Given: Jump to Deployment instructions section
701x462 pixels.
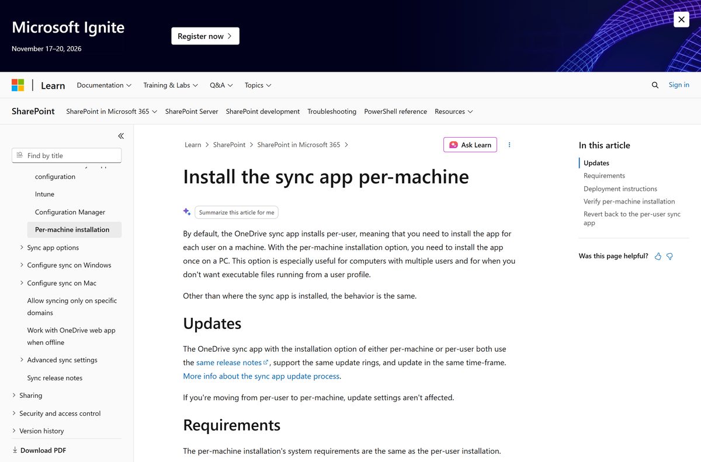Looking at the screenshot, I should click(x=620, y=189).
